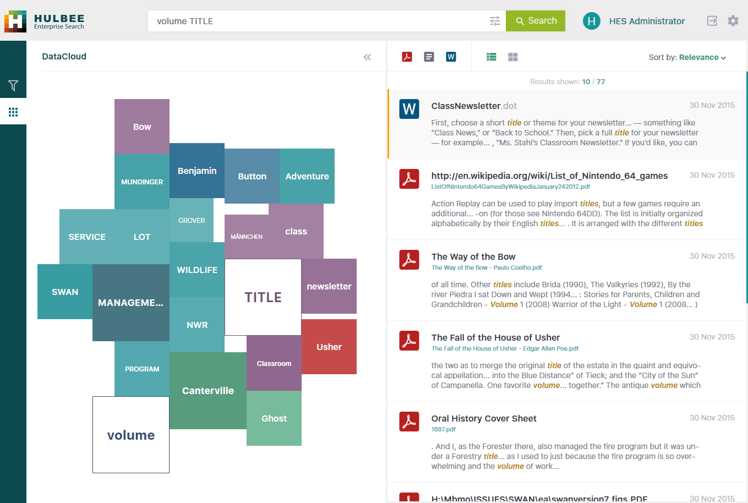The image size is (748, 503).
Task: Switch to list view layout
Action: (x=492, y=57)
